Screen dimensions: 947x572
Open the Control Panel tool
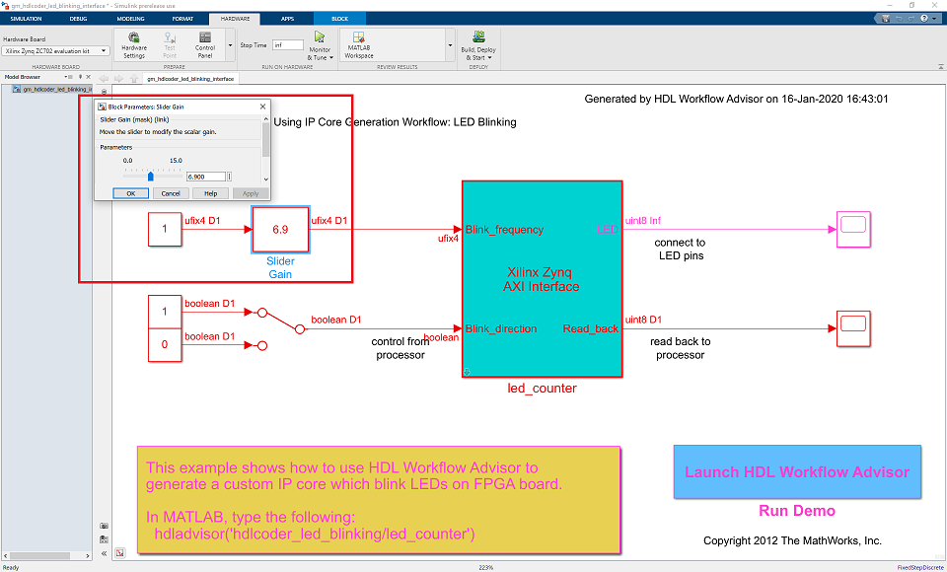pos(205,45)
